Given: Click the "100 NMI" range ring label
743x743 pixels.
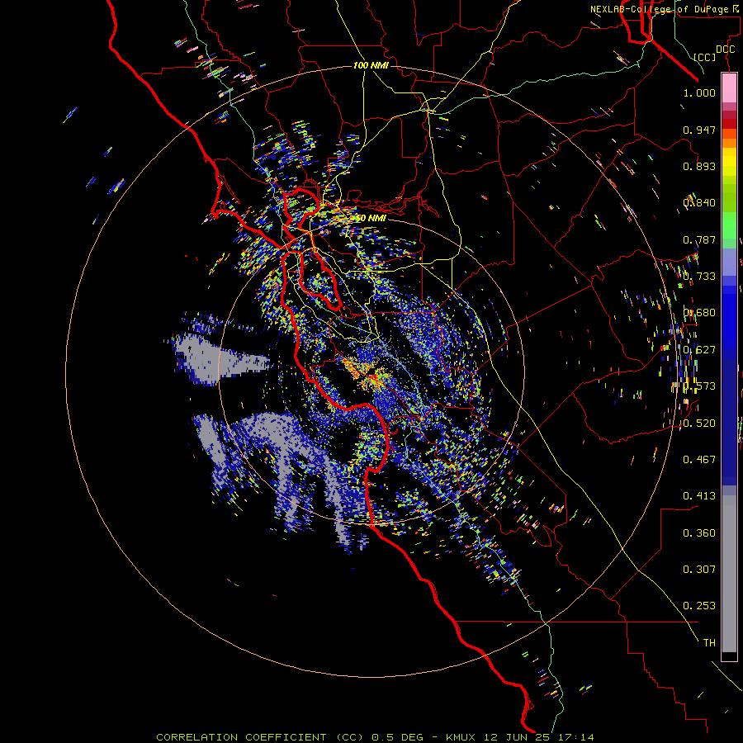Looking at the screenshot, I should (371, 65).
